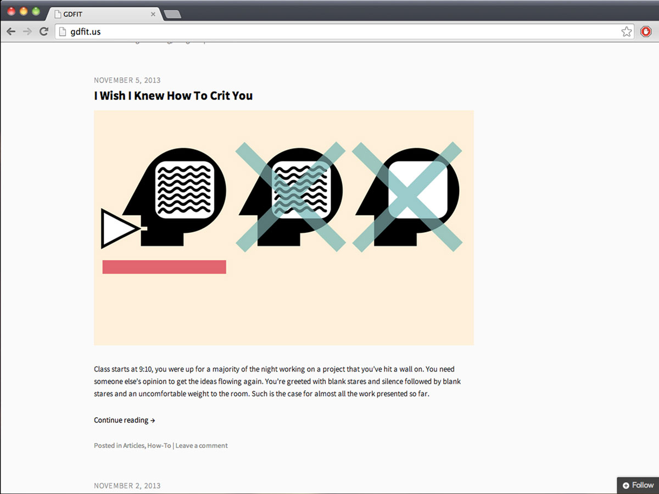Focus the gdfit.us address bar
659x494 pixels.
coord(344,32)
